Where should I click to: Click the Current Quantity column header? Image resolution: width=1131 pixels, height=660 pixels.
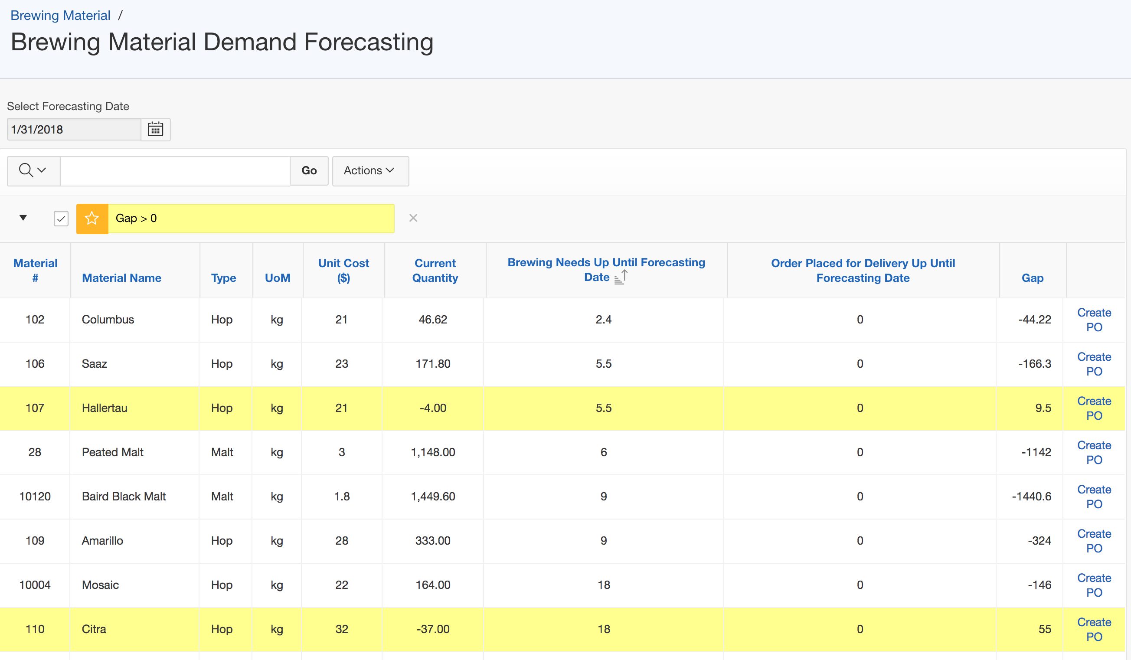coord(435,270)
